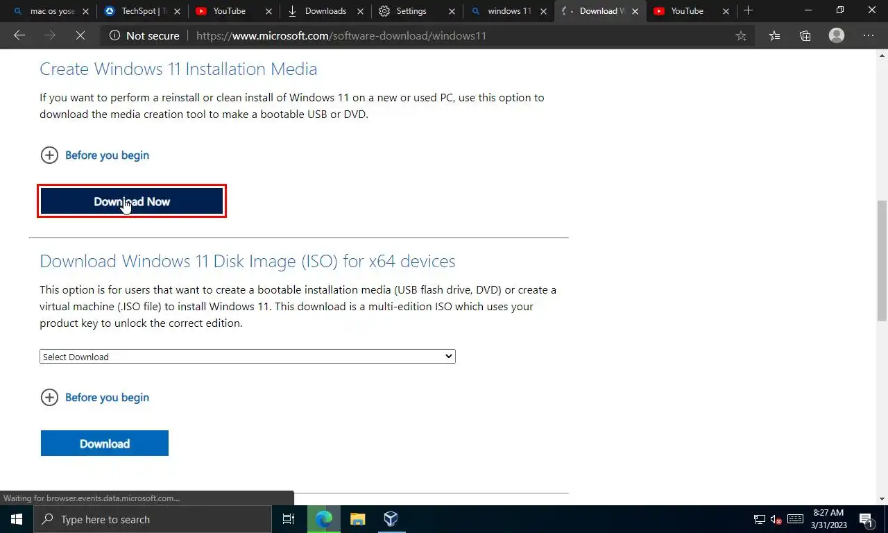
Task: Open a new tab with plus button
Action: point(748,10)
